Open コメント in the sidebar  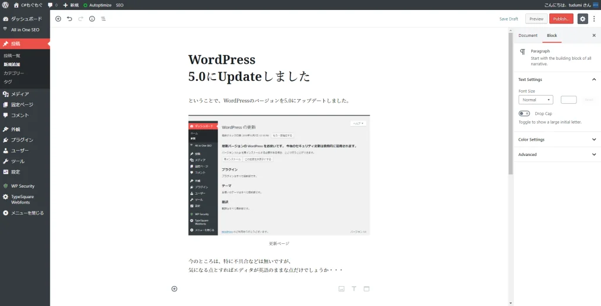tap(25, 115)
